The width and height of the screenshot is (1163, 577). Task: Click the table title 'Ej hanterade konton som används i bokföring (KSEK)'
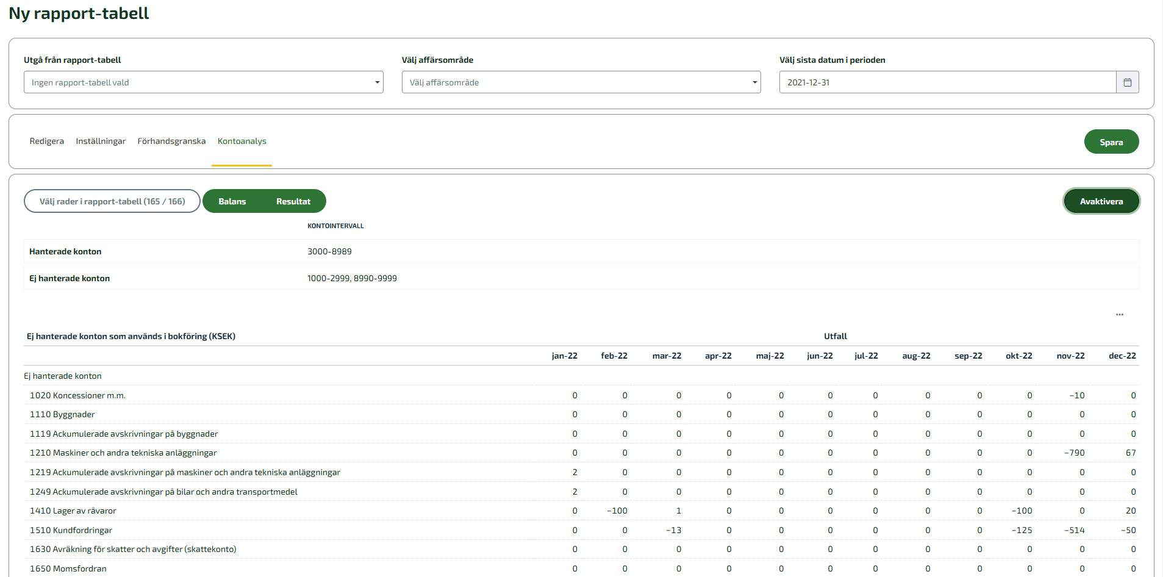131,336
